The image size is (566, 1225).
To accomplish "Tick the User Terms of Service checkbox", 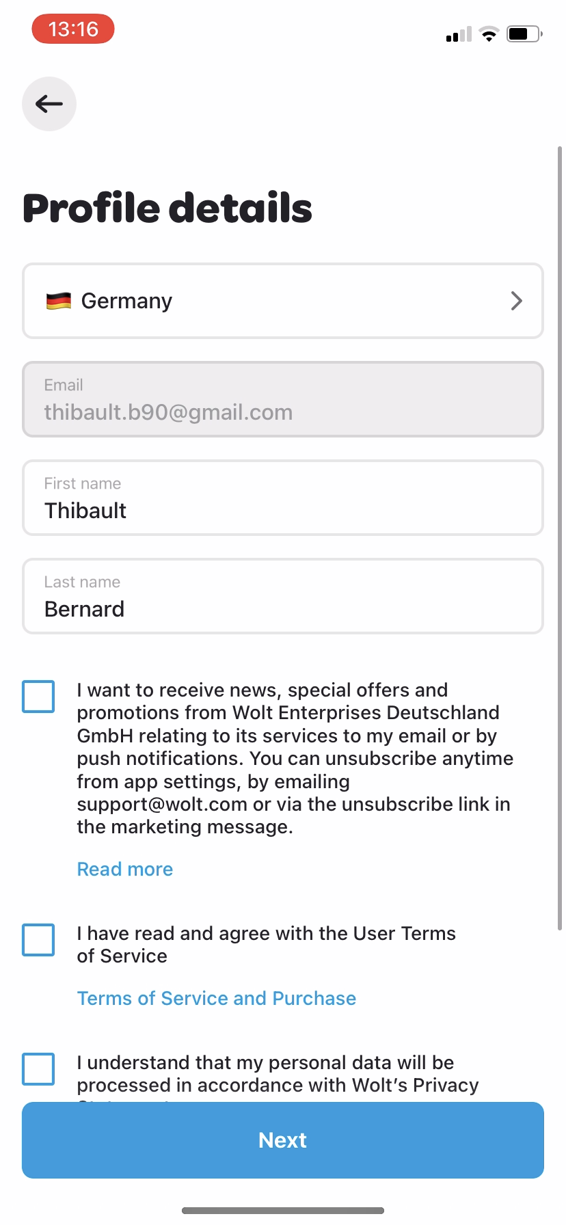I will click(38, 940).
